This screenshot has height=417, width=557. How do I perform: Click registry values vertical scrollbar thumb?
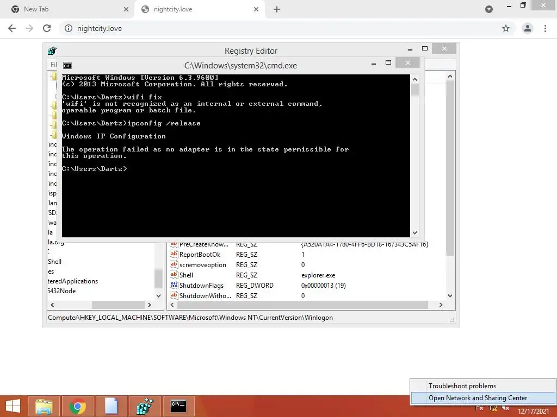450,168
